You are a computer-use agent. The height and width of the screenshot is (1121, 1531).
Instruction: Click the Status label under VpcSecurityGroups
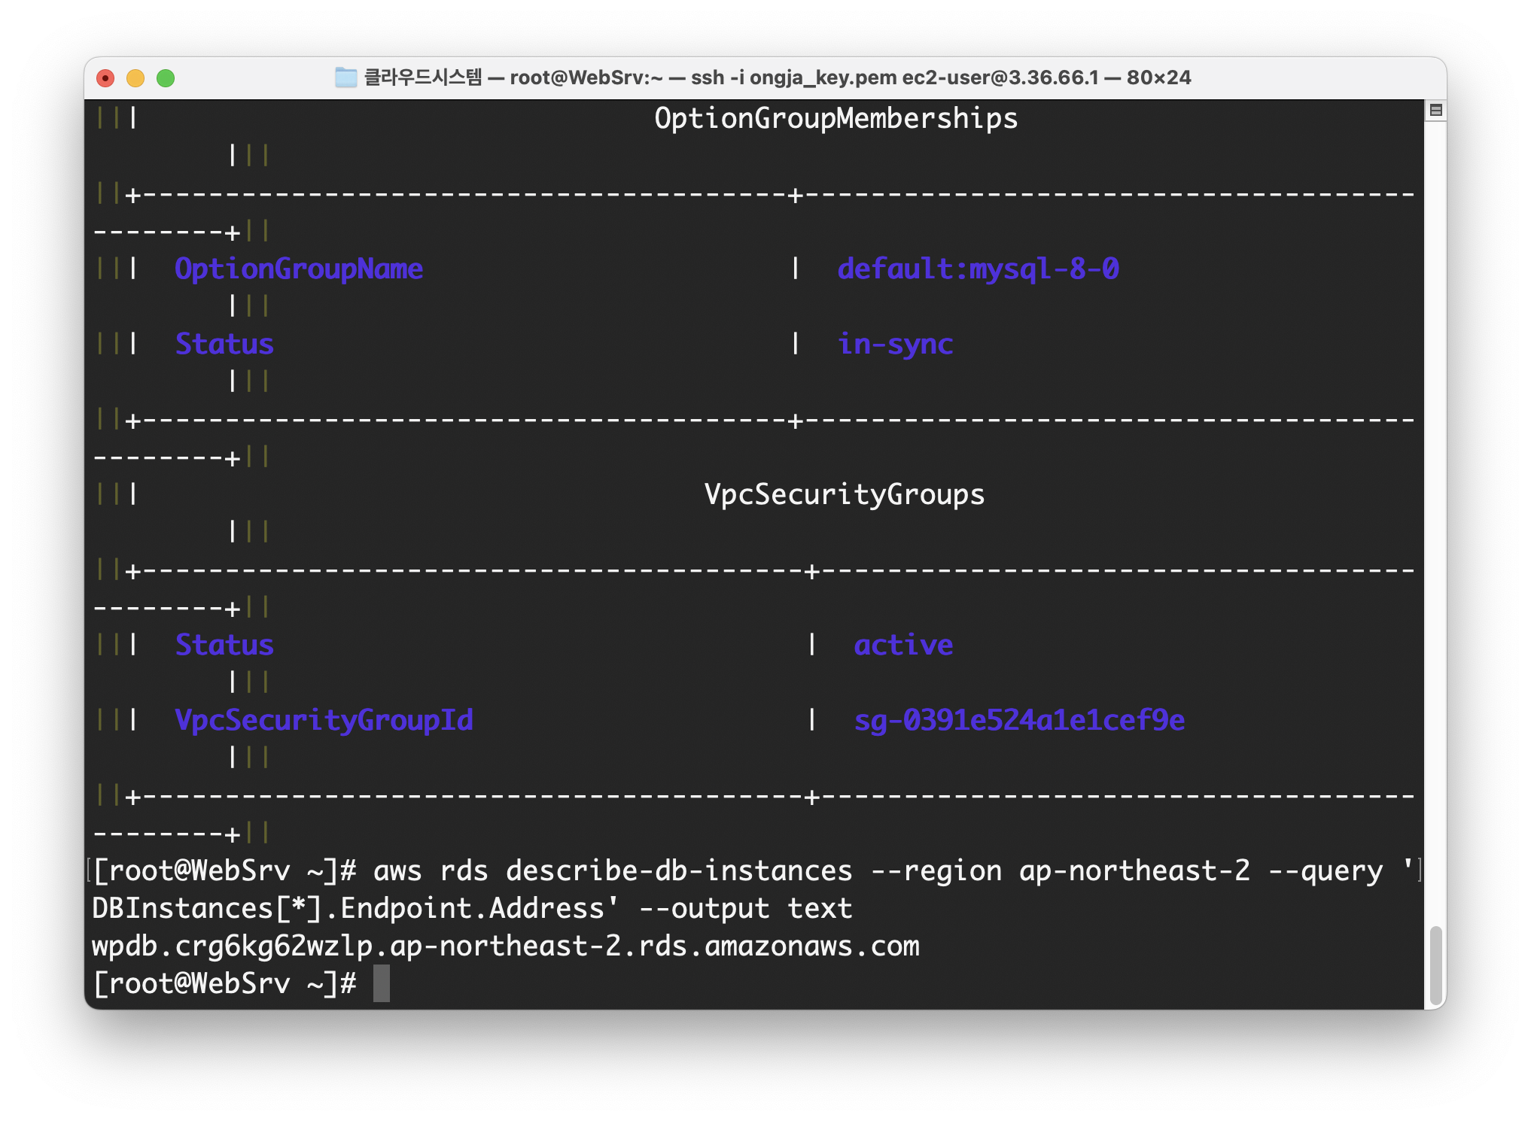pos(224,646)
